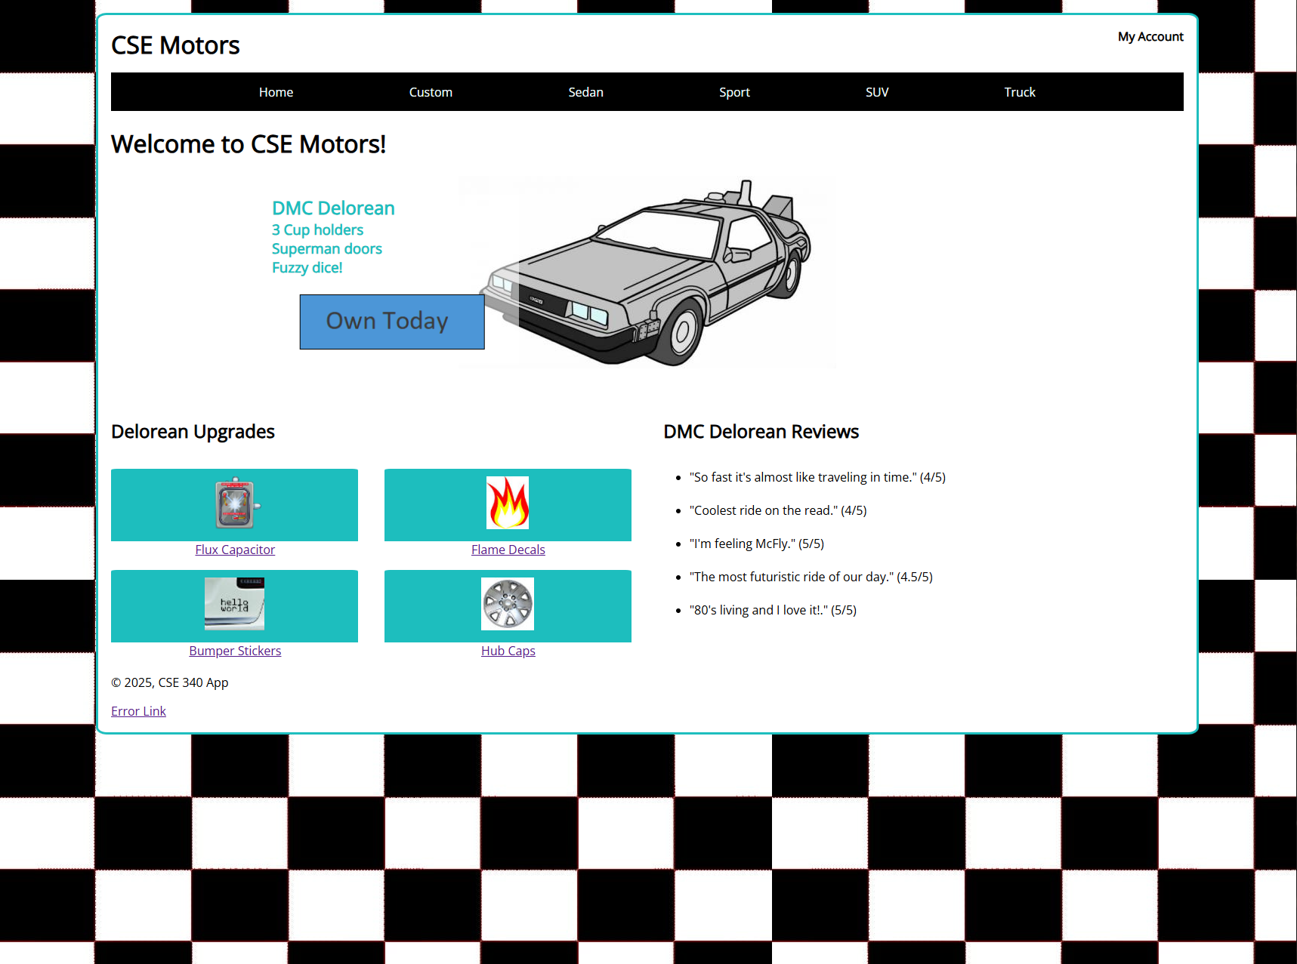Navigate to the Truck category
This screenshot has height=964, width=1297.
point(1019,92)
